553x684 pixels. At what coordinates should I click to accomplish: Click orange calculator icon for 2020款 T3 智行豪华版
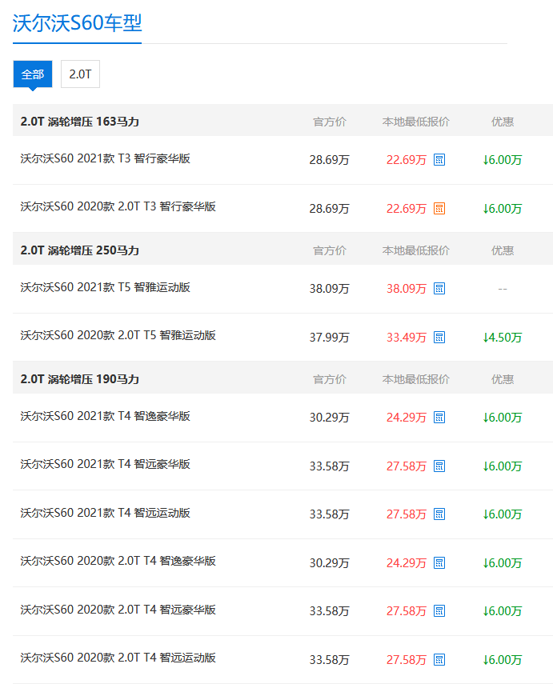pyautogui.click(x=439, y=209)
